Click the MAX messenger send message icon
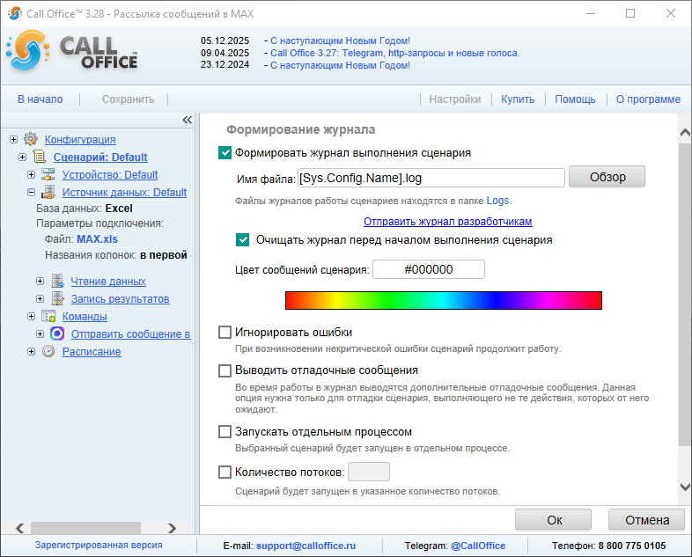Screen dimensions: 692x557 pyautogui.click(x=57, y=333)
